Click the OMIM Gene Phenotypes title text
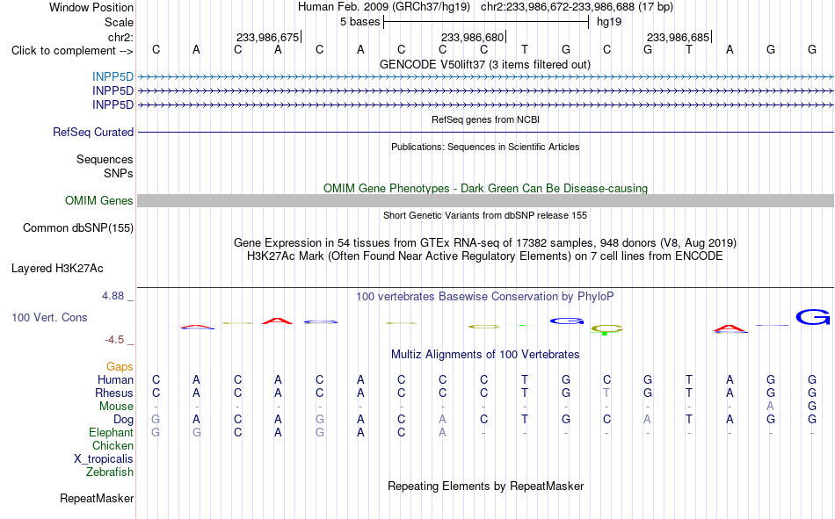 486,189
